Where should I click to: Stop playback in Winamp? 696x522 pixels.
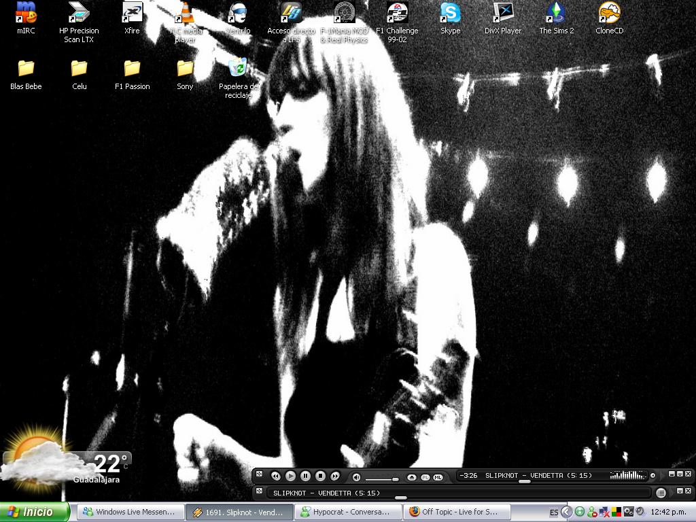point(320,476)
